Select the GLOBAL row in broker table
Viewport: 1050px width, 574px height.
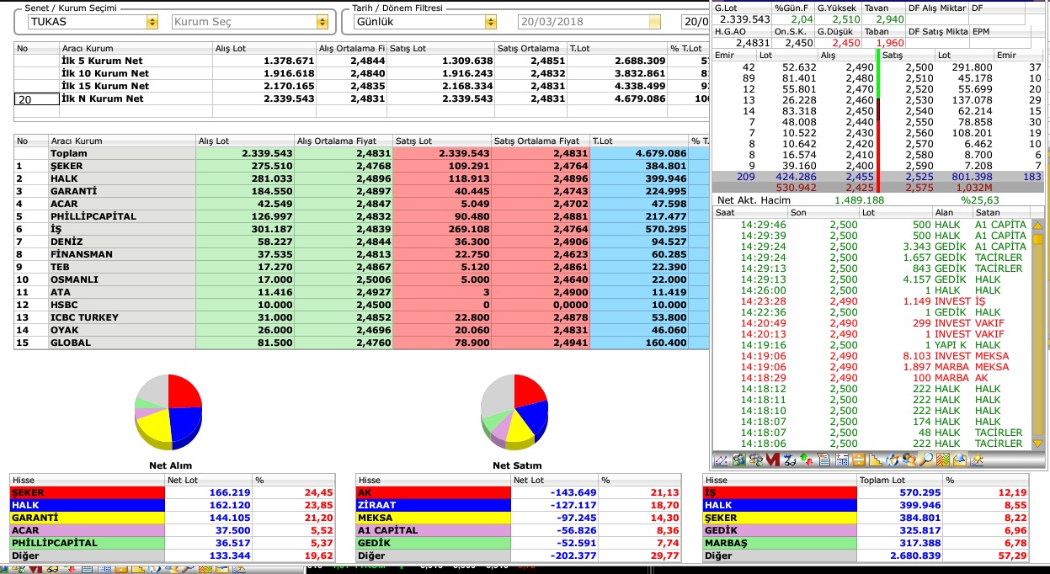(362, 343)
